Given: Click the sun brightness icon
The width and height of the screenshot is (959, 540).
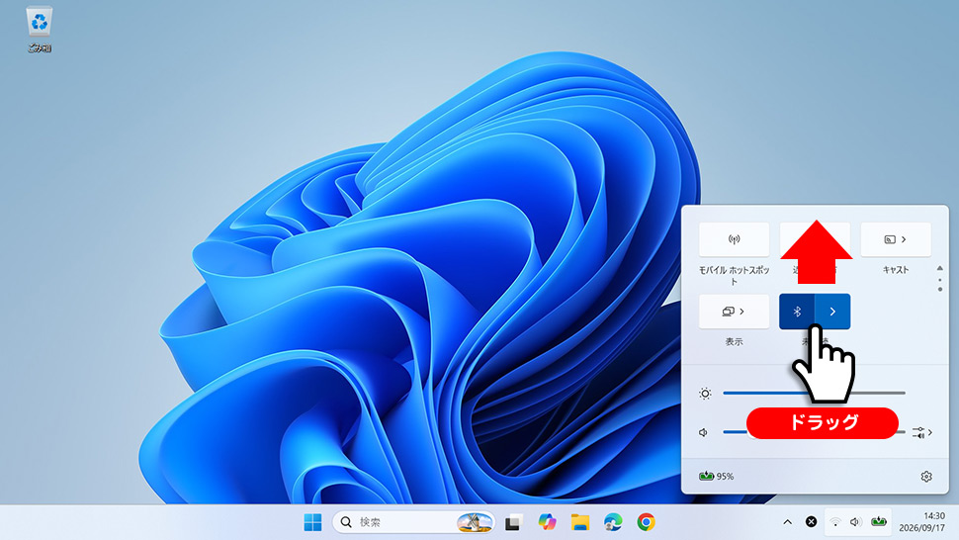Looking at the screenshot, I should pos(705,394).
